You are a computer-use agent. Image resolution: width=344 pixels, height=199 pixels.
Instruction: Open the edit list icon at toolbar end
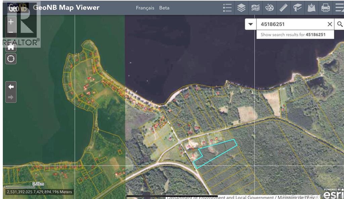(x=339, y=7)
